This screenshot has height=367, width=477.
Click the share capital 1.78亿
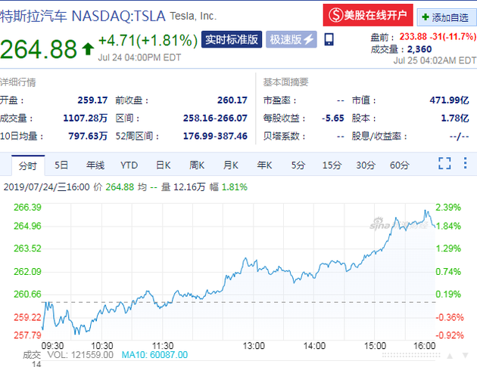coord(455,118)
